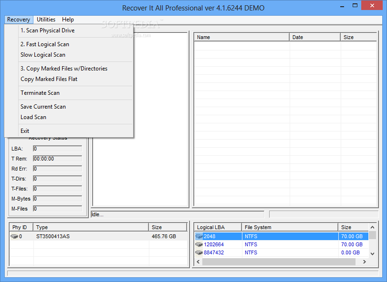Sort file list by Date column

(x=315, y=37)
